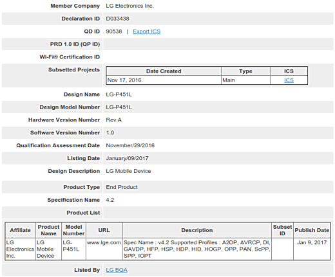The height and width of the screenshot is (277, 335).
Task: Follow the LG BQA link
Action: [x=117, y=270]
